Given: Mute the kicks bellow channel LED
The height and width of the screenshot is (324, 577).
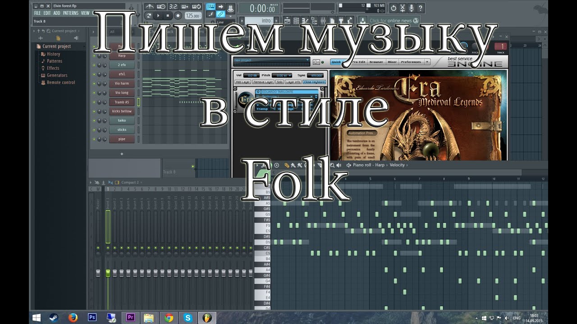Looking at the screenshot, I should [94, 112].
